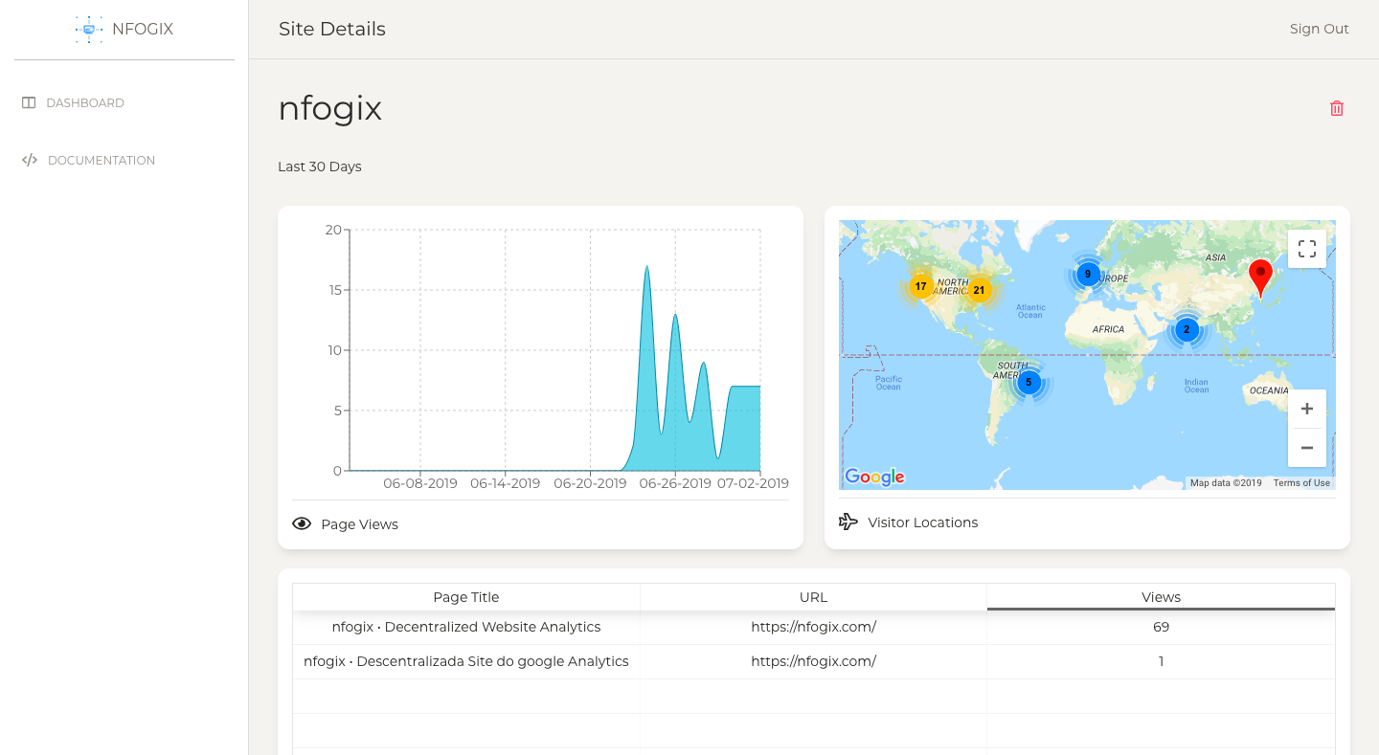This screenshot has height=755, width=1379.
Task: Click the URL cell in the 1-view row
Action: click(x=813, y=661)
